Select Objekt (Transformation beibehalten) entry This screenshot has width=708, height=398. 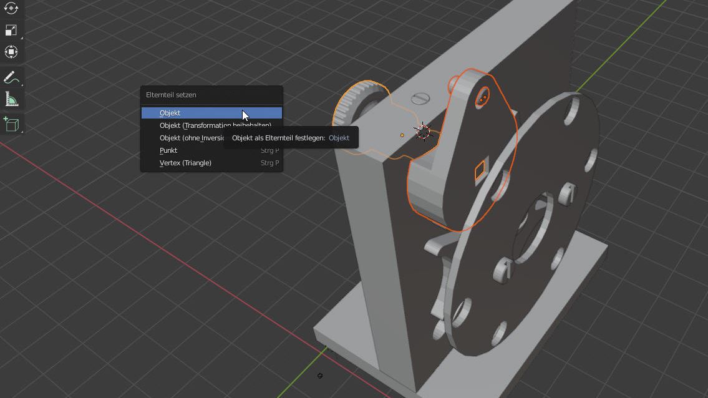click(x=211, y=125)
